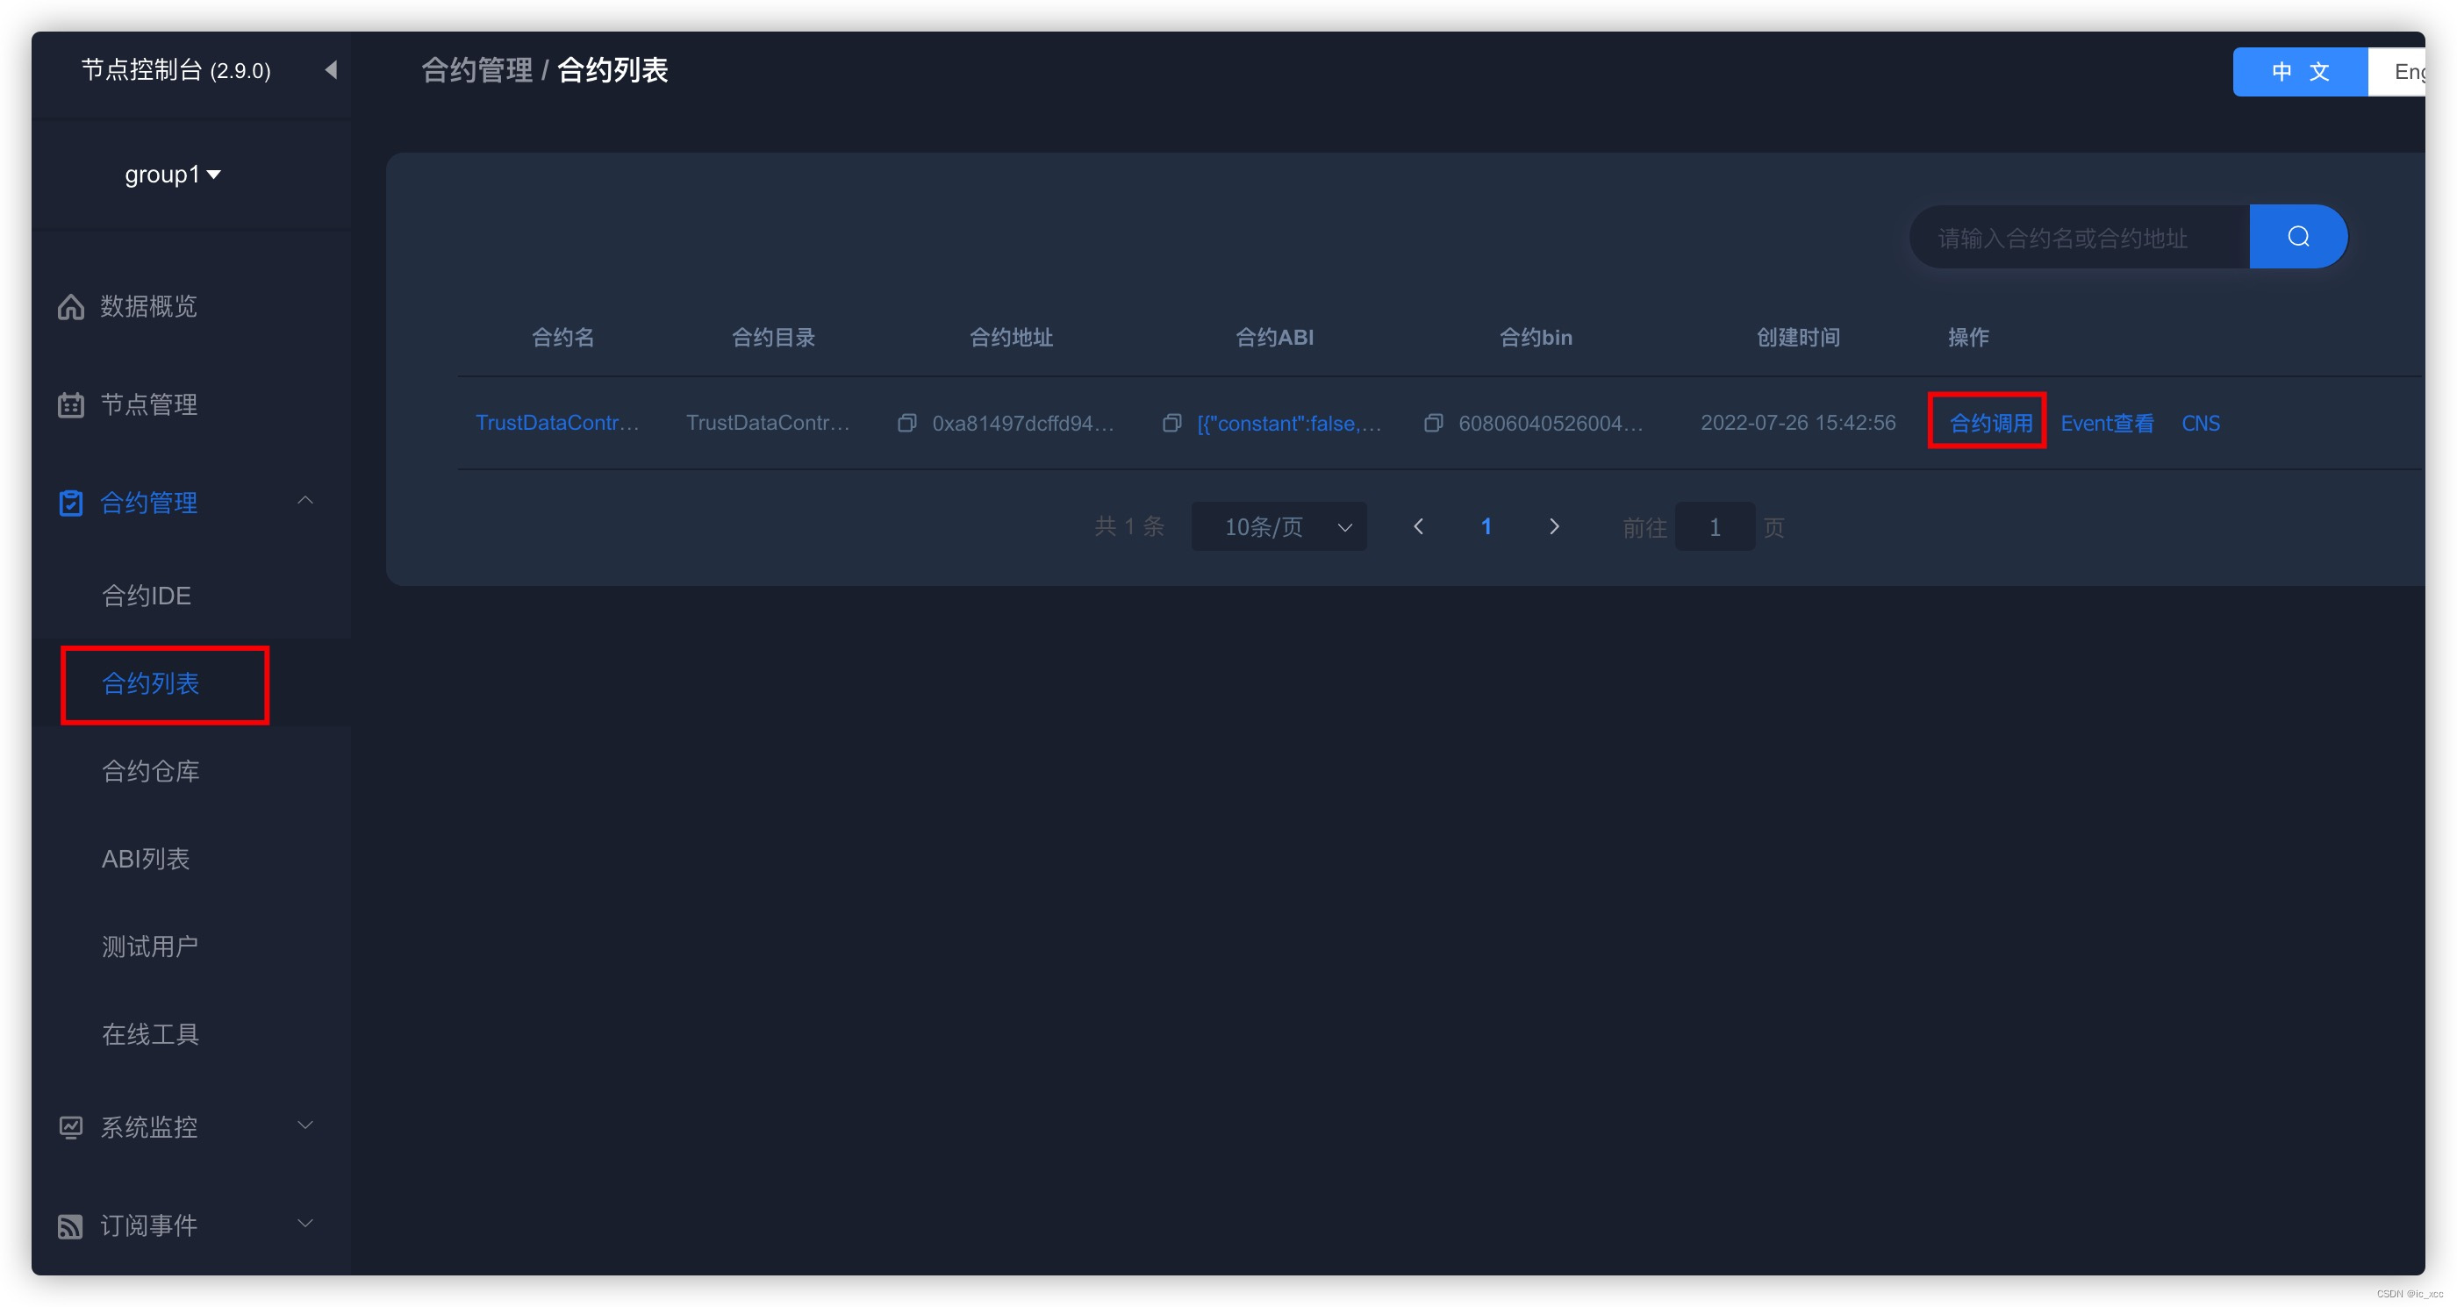
Task: Click the search magnifier button
Action: 2297,237
